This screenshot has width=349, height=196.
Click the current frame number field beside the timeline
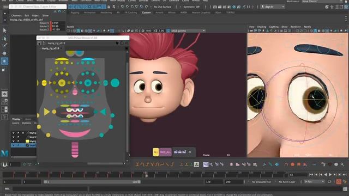click(x=298, y=175)
